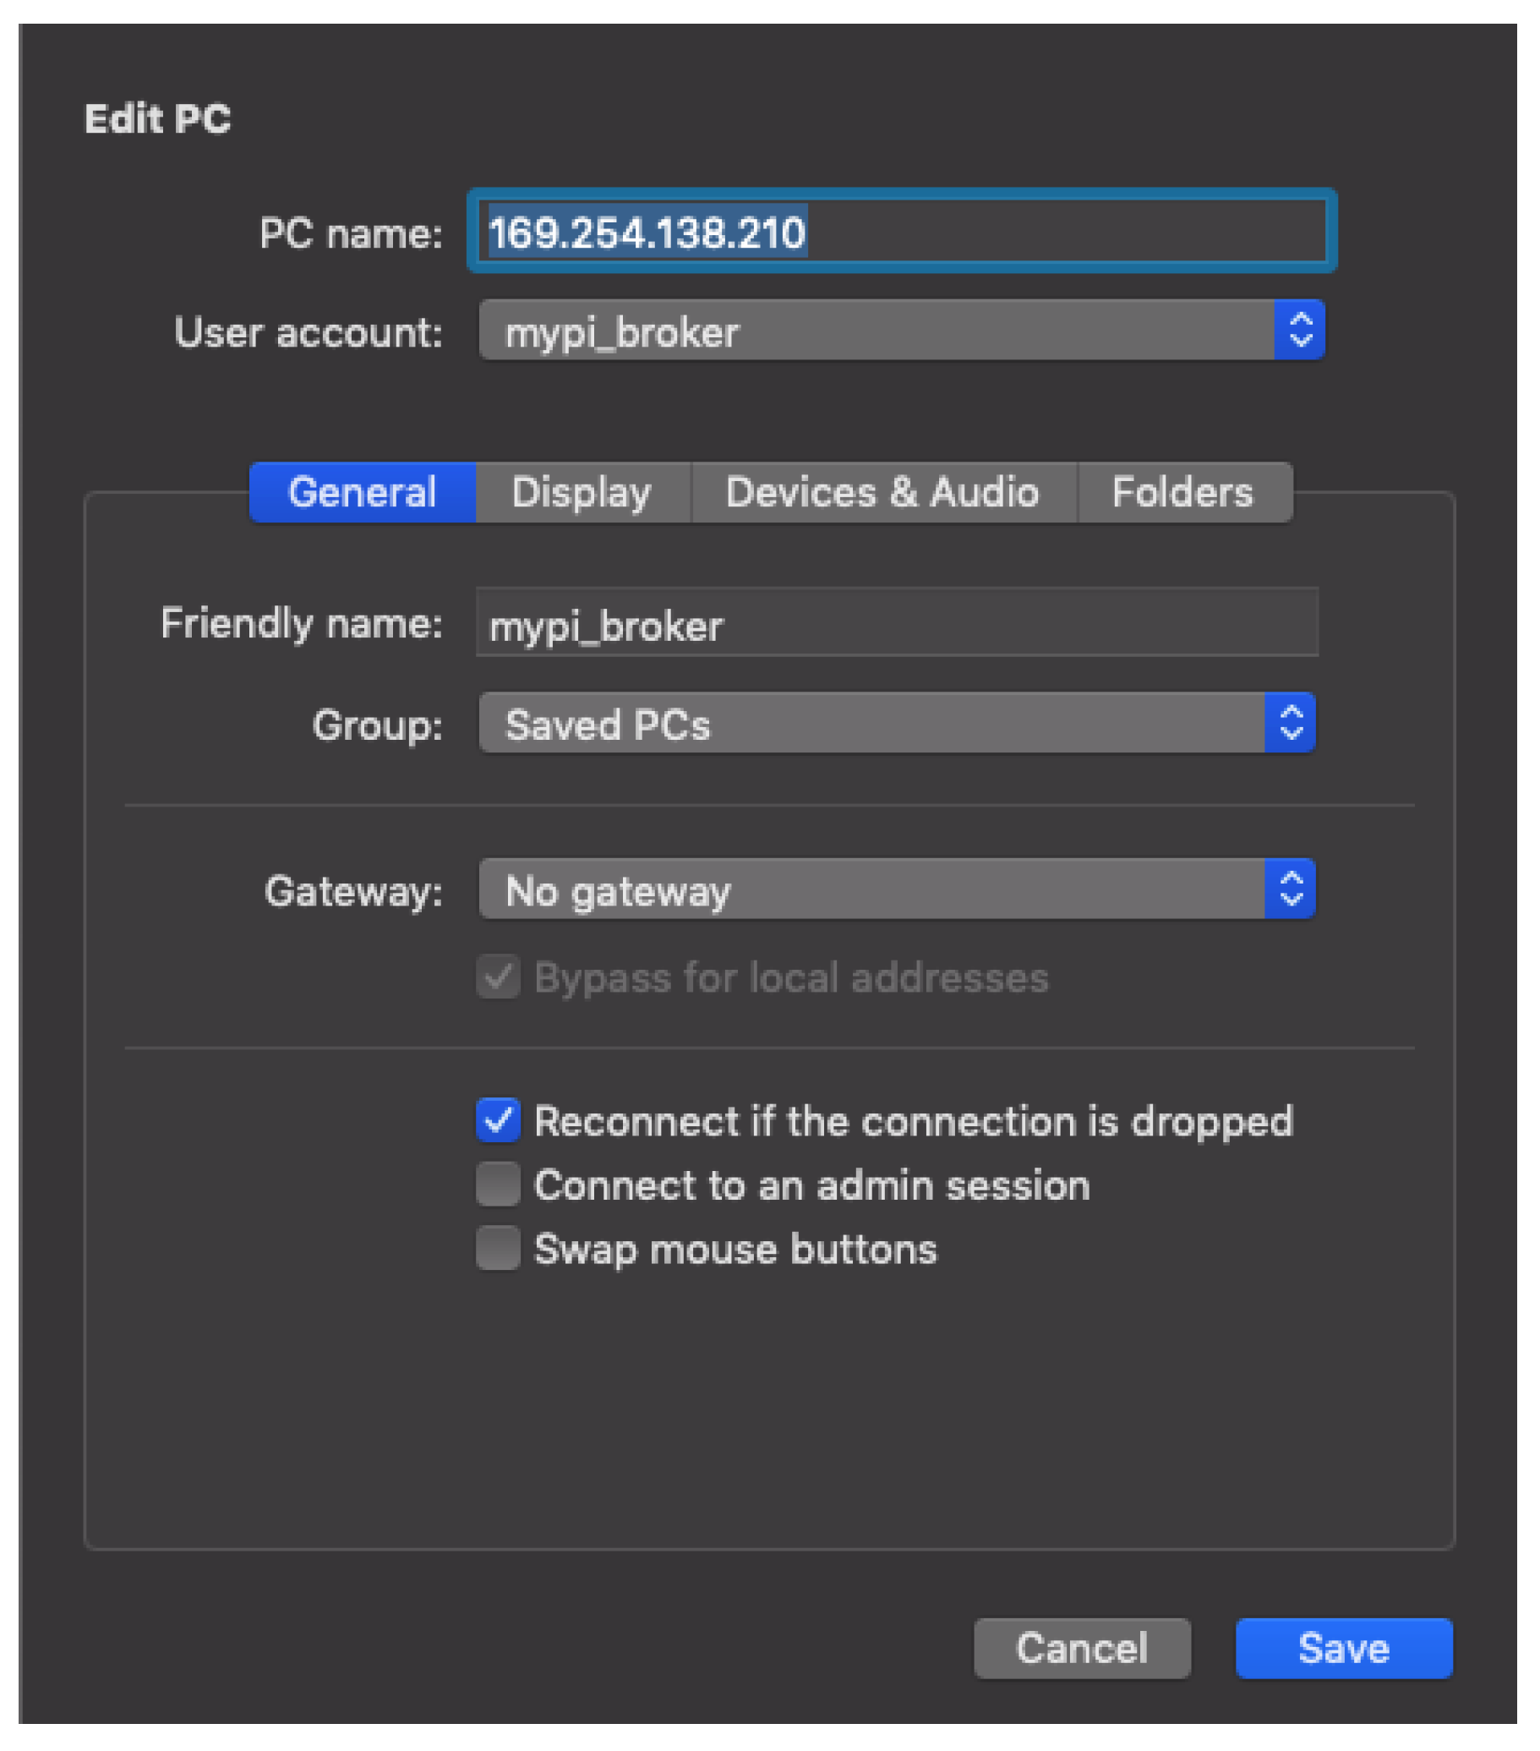
Task: Open the User account dropdown showing mypi_broker
Action: [x=874, y=331]
